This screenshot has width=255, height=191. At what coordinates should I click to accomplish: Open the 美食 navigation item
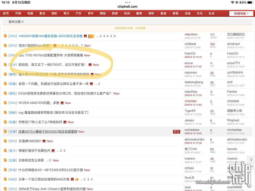coord(163,13)
